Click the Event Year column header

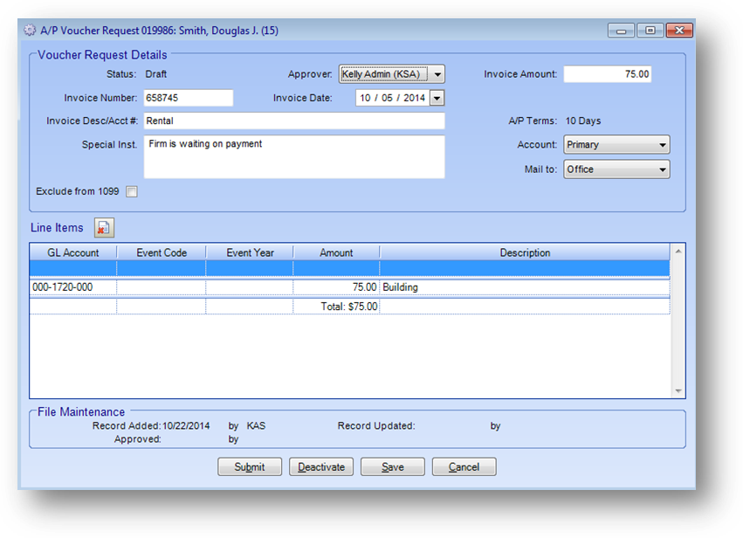pyautogui.click(x=250, y=252)
